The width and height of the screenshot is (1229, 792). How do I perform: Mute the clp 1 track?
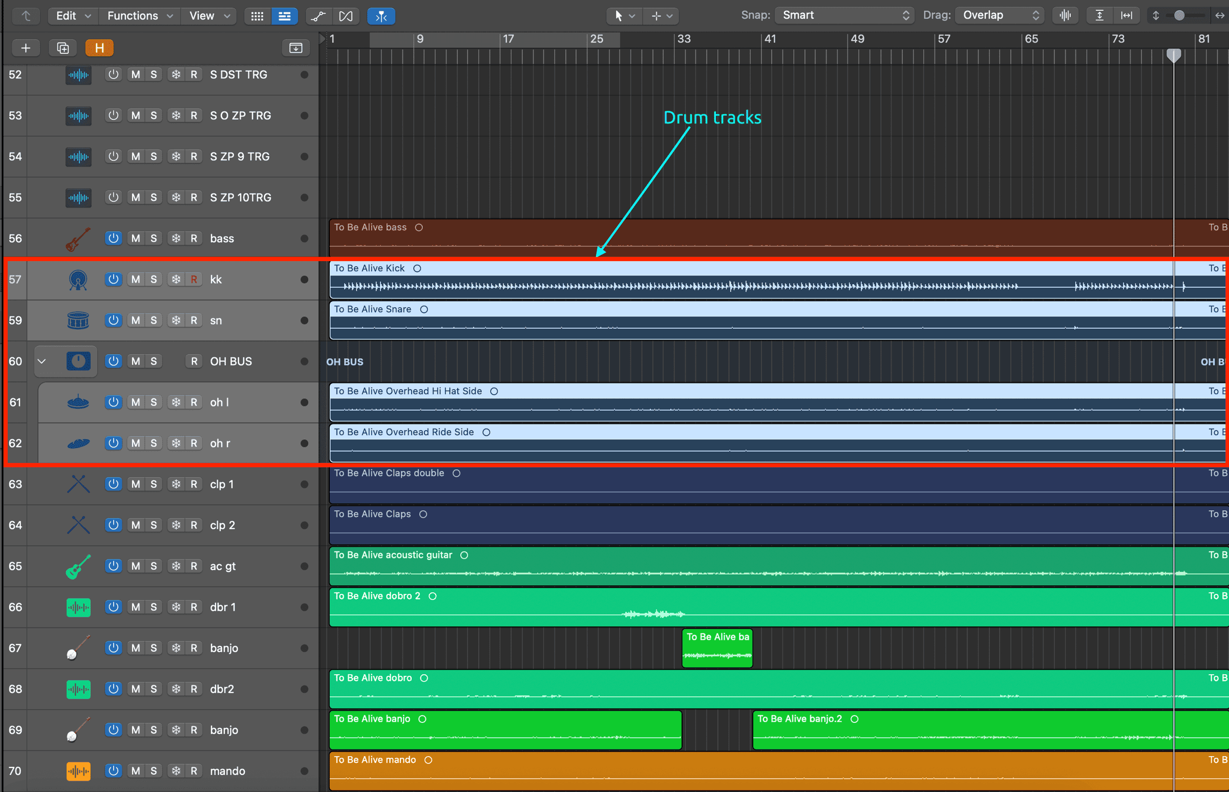coord(136,484)
